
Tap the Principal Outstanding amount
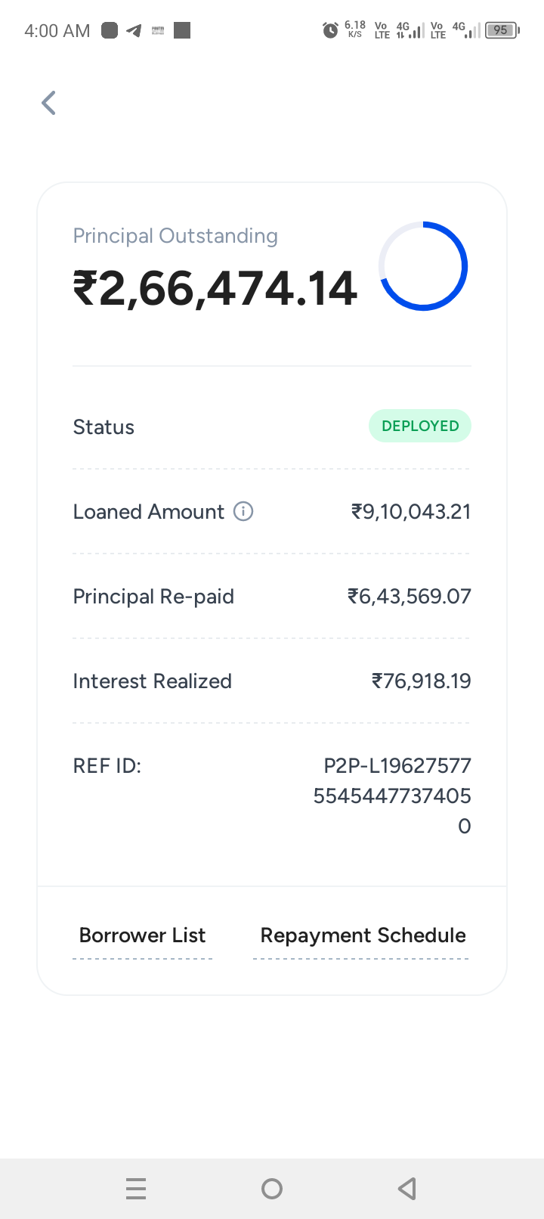pos(215,289)
